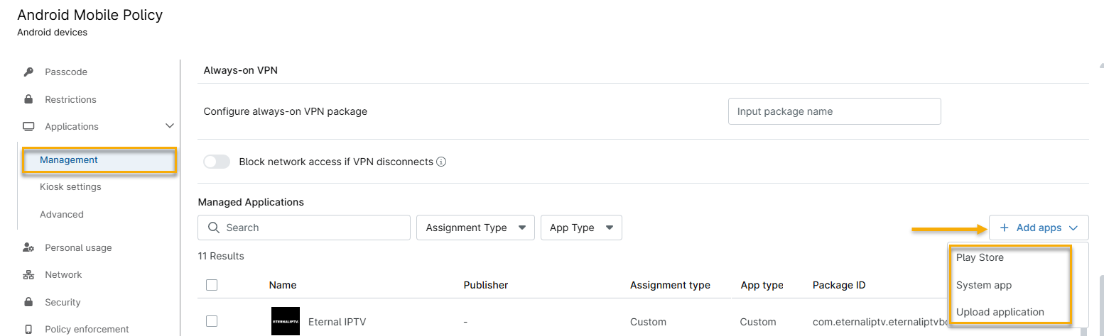Viewport: 1104px width, 336px height.
Task: Click the Restrictions padlock icon
Action: (x=28, y=100)
